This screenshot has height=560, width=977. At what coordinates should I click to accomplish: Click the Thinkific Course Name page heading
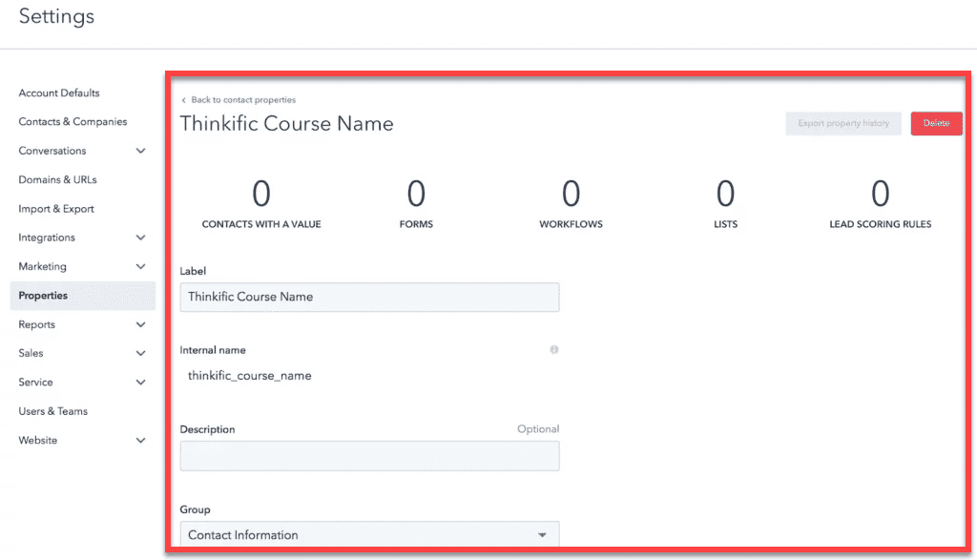(x=286, y=123)
